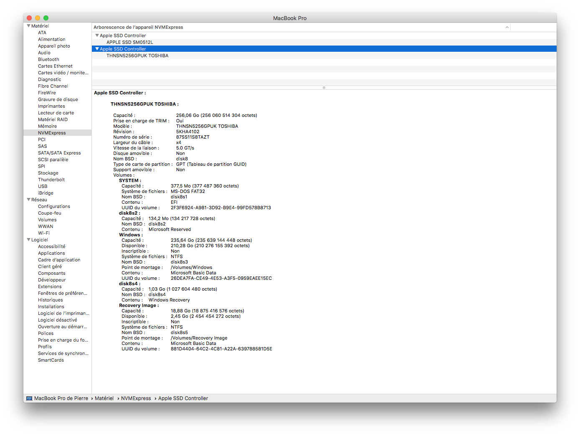Click the laptop icon in path bar

point(29,398)
